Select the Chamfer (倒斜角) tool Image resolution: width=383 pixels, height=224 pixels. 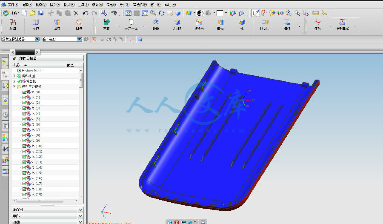[199, 25]
